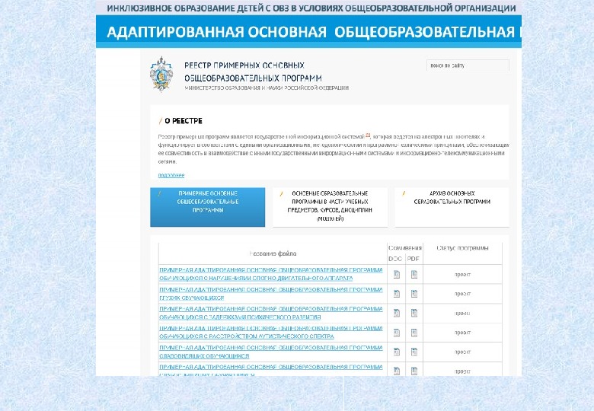The width and height of the screenshot is (594, 411).
Task: Open program link for расстройством аутистического спектра
Action: tap(271, 333)
